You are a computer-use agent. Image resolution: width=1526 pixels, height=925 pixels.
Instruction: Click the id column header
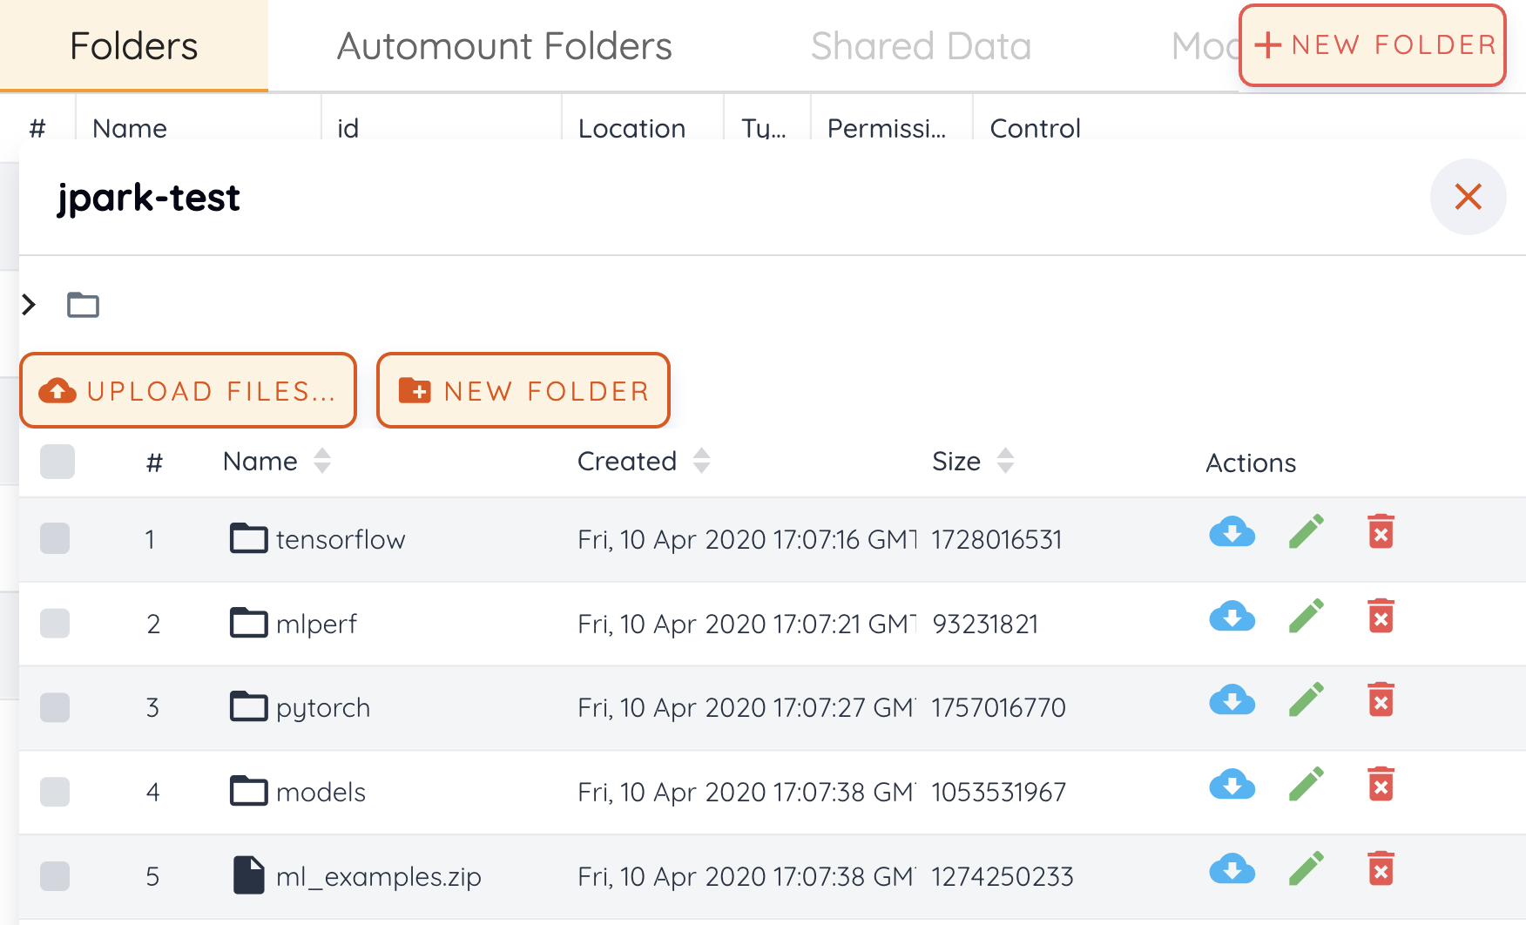[348, 128]
